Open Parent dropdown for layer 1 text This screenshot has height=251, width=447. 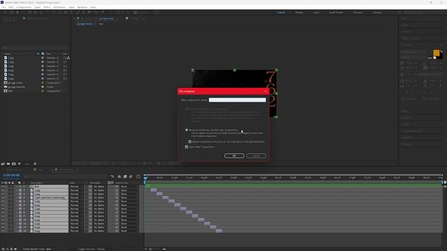pyautogui.click(x=129, y=187)
